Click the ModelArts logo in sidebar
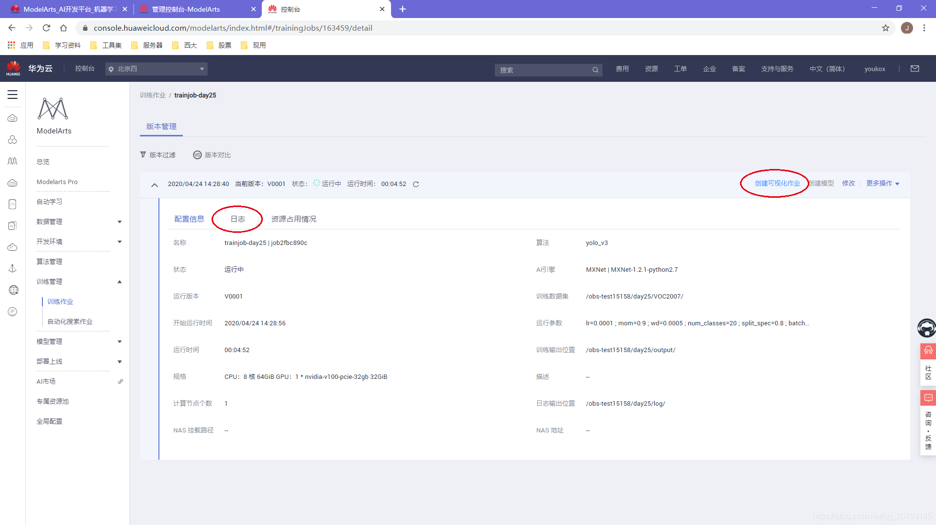The image size is (936, 525). (x=53, y=109)
